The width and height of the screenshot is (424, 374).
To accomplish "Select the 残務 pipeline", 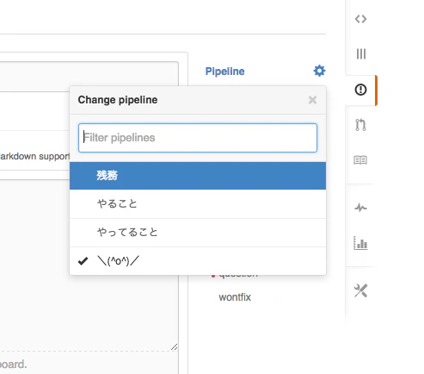I will tap(198, 176).
